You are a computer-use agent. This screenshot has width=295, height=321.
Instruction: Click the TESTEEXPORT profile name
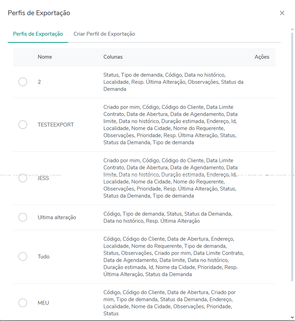[x=56, y=125]
